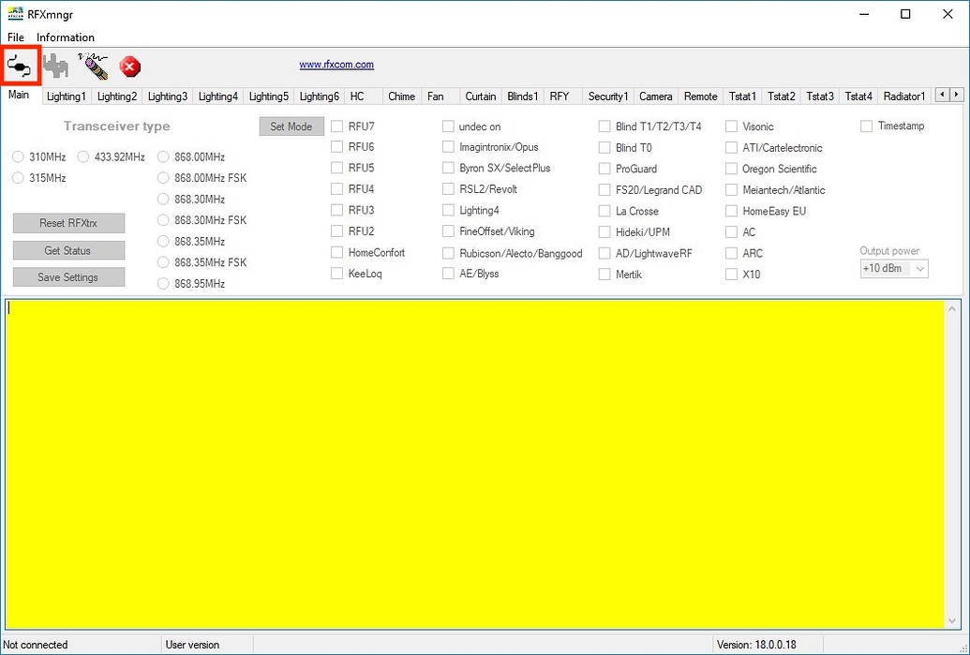
Task: Click the firecracker clear icon in toolbar
Action: pos(92,66)
